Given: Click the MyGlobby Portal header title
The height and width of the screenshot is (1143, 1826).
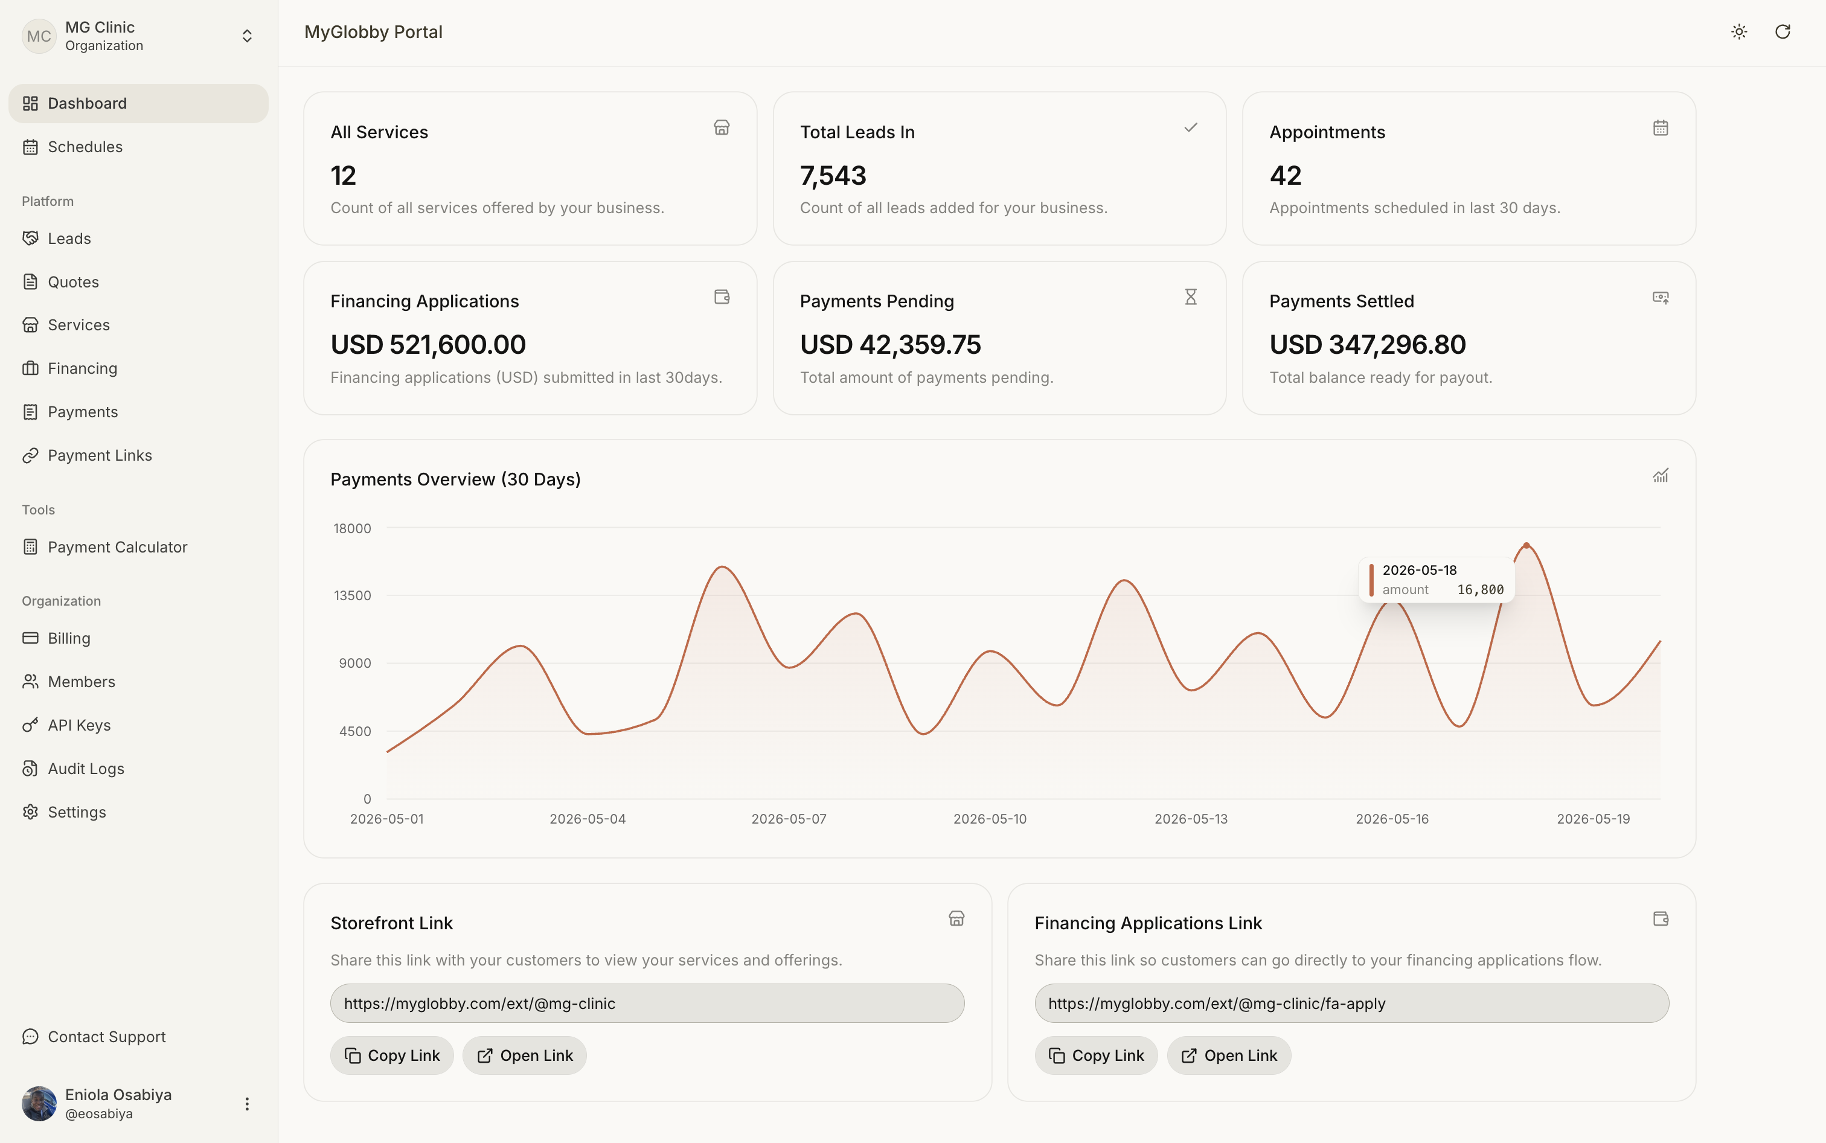Looking at the screenshot, I should 373,32.
